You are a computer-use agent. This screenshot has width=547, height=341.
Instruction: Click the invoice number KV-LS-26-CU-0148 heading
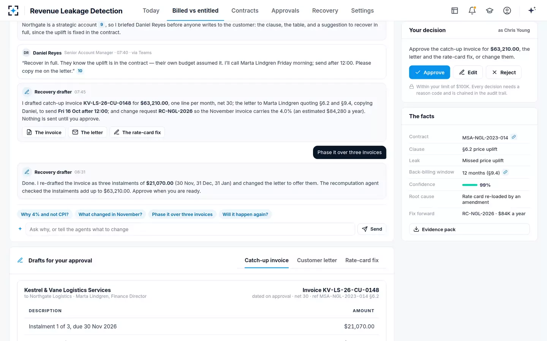click(x=341, y=290)
